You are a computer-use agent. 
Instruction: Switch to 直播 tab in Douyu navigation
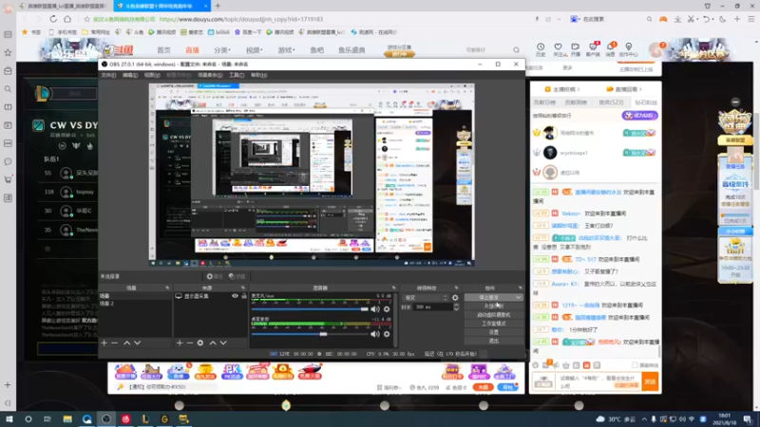coord(192,50)
